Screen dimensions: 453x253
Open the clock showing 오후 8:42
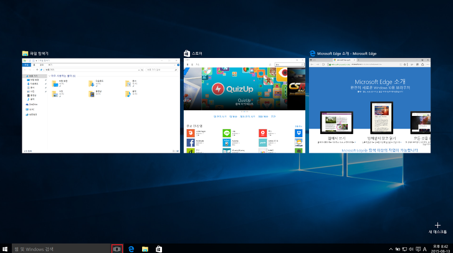[441, 249]
